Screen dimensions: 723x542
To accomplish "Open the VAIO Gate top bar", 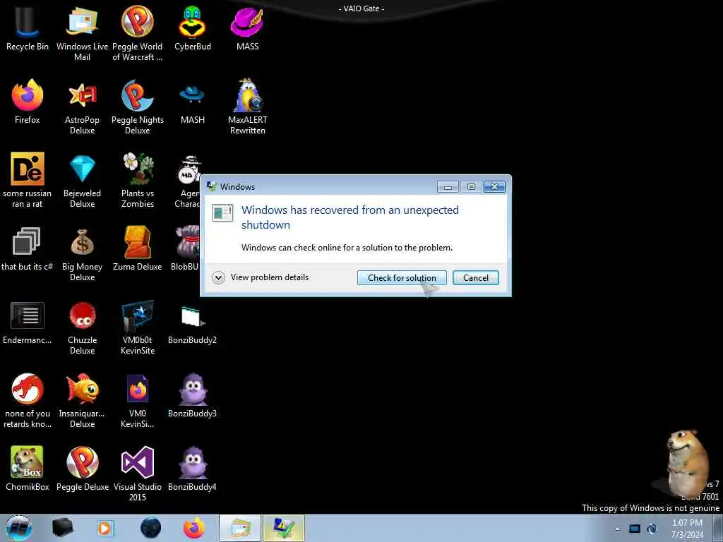I will pyautogui.click(x=361, y=8).
